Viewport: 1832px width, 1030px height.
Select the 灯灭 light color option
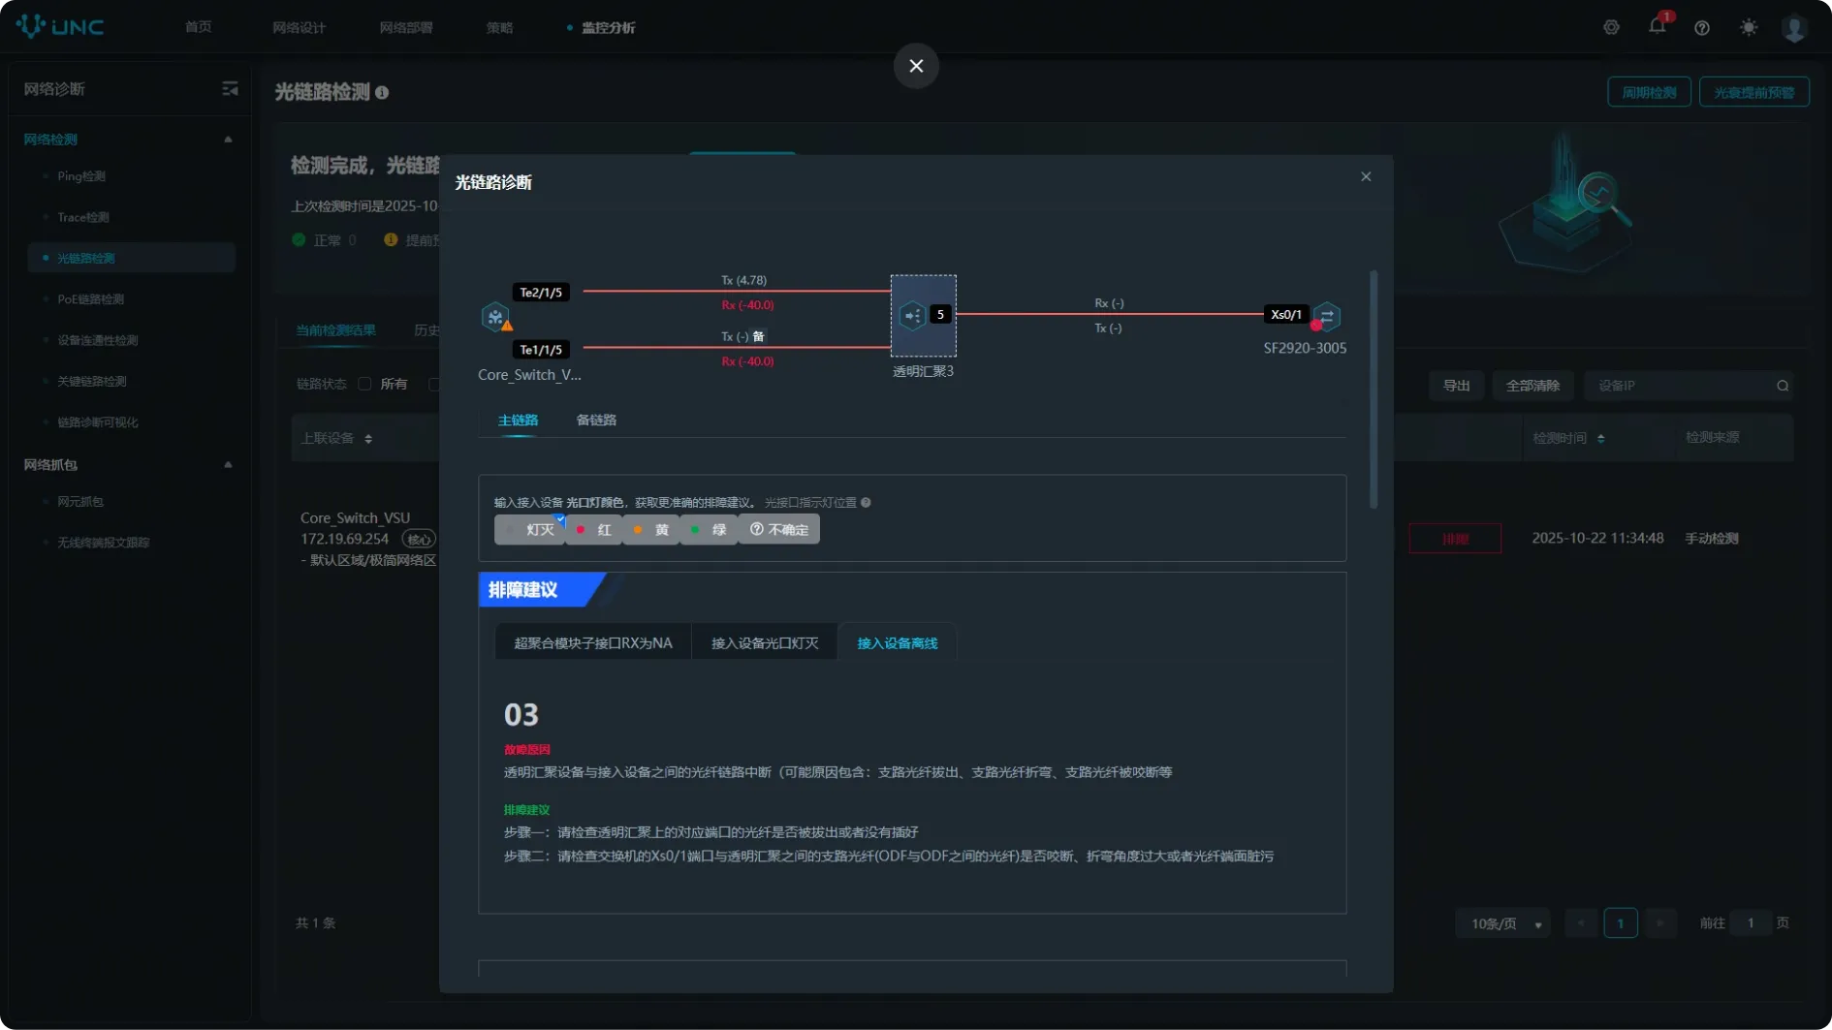[x=529, y=530]
